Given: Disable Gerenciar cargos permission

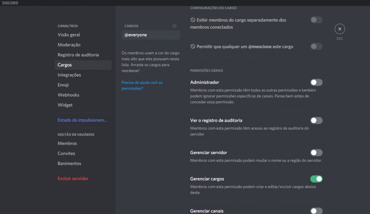Looking at the screenshot, I should [x=316, y=179].
